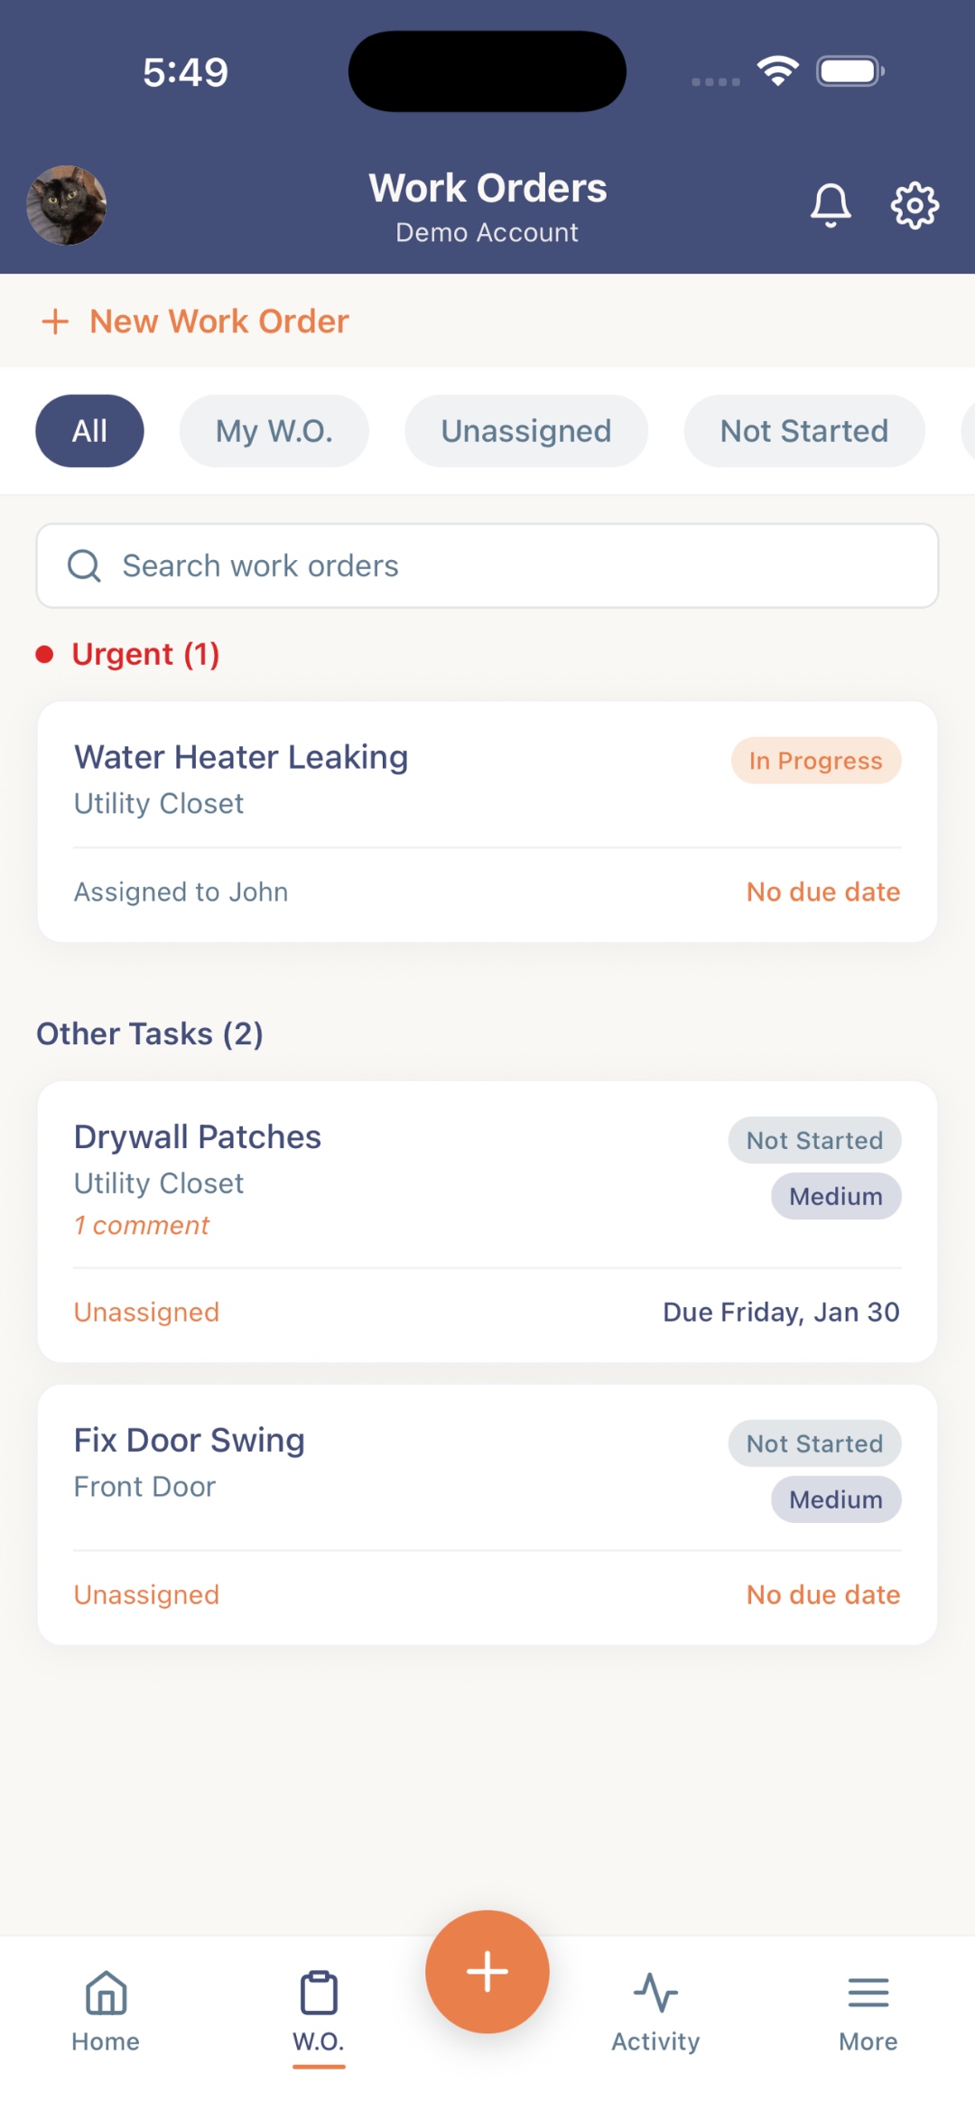975x2111 pixels.
Task: Open the Activity tab
Action: 655,2011
